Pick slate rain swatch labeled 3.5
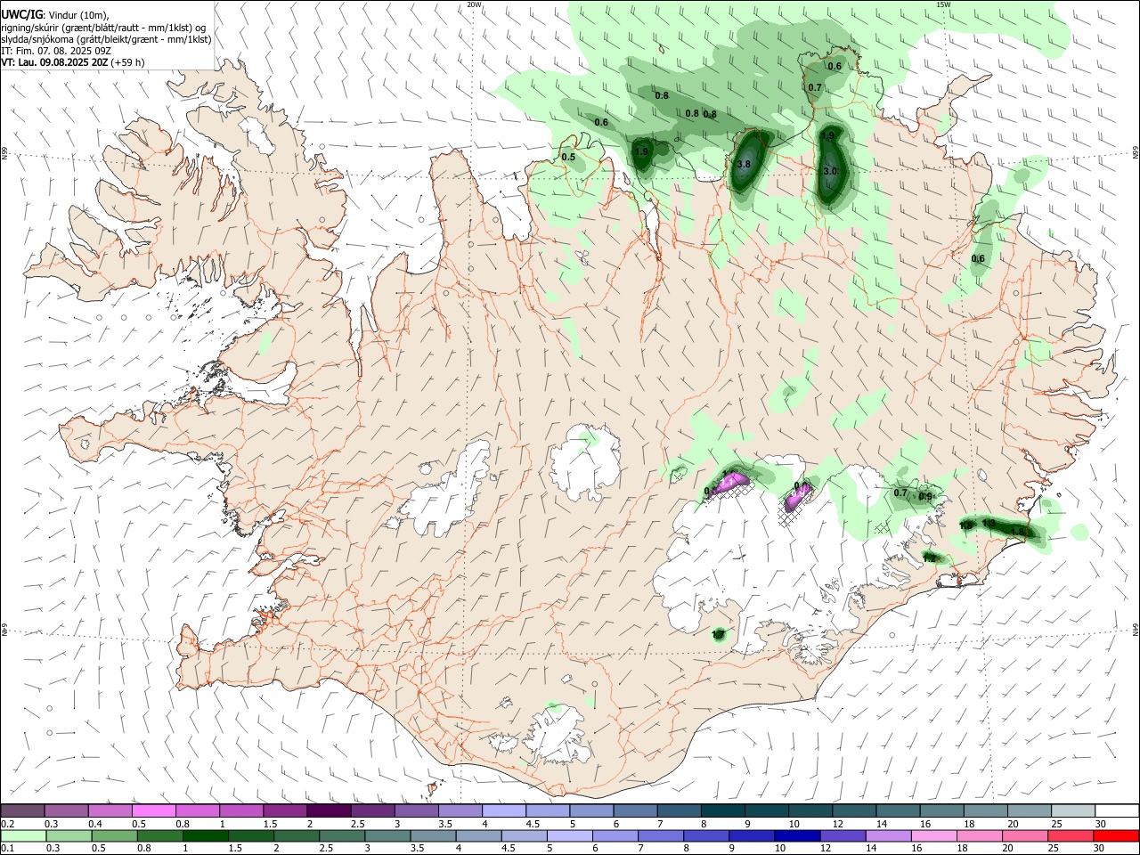The width and height of the screenshot is (1140, 855). coord(433,836)
